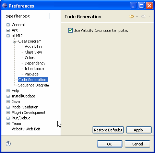Open the back history dropdown arrow
The image size is (155, 153).
(x=137, y=16)
